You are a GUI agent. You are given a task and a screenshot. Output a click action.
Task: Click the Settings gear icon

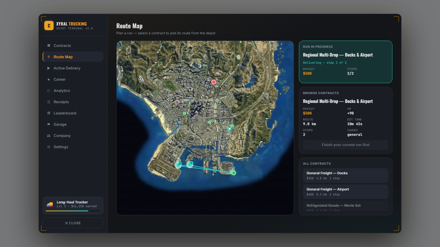(49, 147)
